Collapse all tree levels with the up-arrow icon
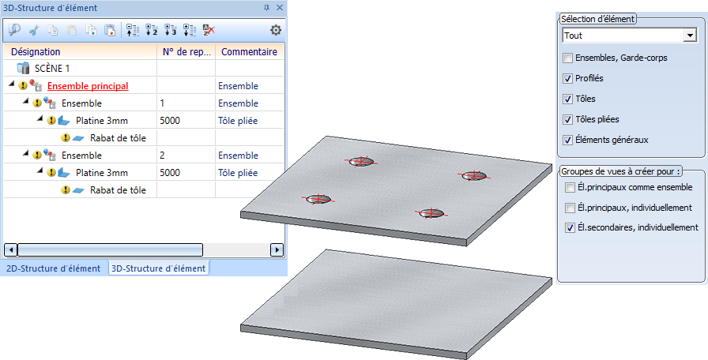Image resolution: width=708 pixels, height=360 pixels. click(x=132, y=30)
